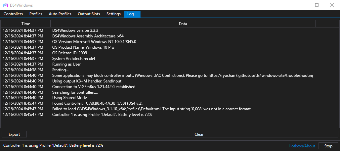Click the Time column header
340x151 pixels.
[26, 24]
